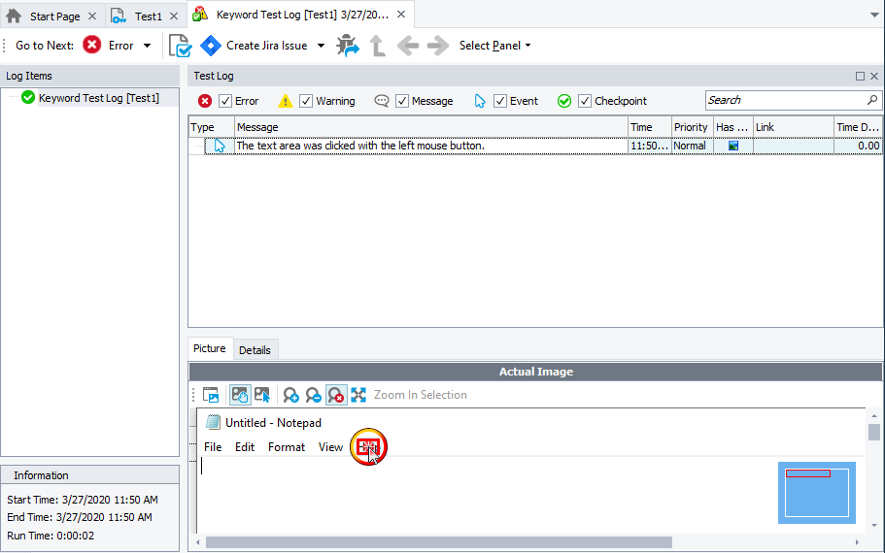Toggle the Warning filter checkbox
The width and height of the screenshot is (885, 553).
[x=306, y=101]
